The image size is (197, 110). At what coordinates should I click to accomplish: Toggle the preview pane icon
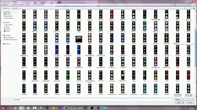[x=190, y=8]
